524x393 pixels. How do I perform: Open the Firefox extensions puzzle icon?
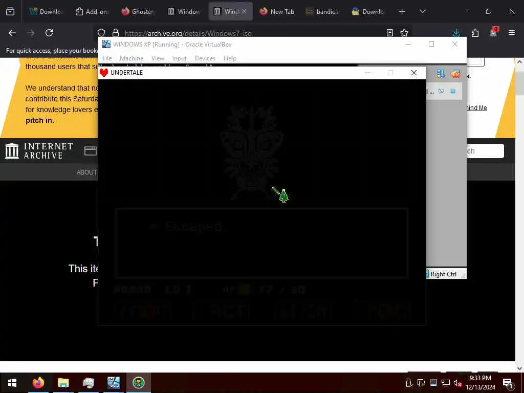tap(475, 33)
